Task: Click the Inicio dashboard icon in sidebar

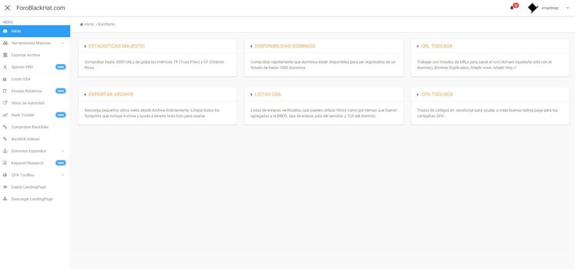Action: (5, 32)
